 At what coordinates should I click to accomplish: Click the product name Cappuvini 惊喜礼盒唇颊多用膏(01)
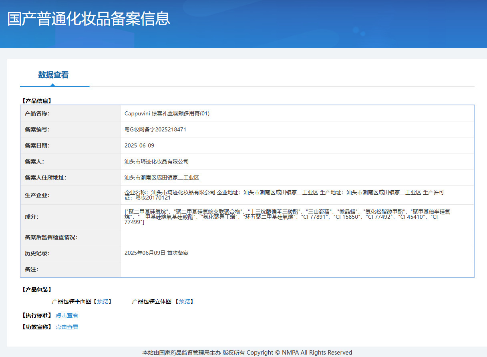coord(167,113)
